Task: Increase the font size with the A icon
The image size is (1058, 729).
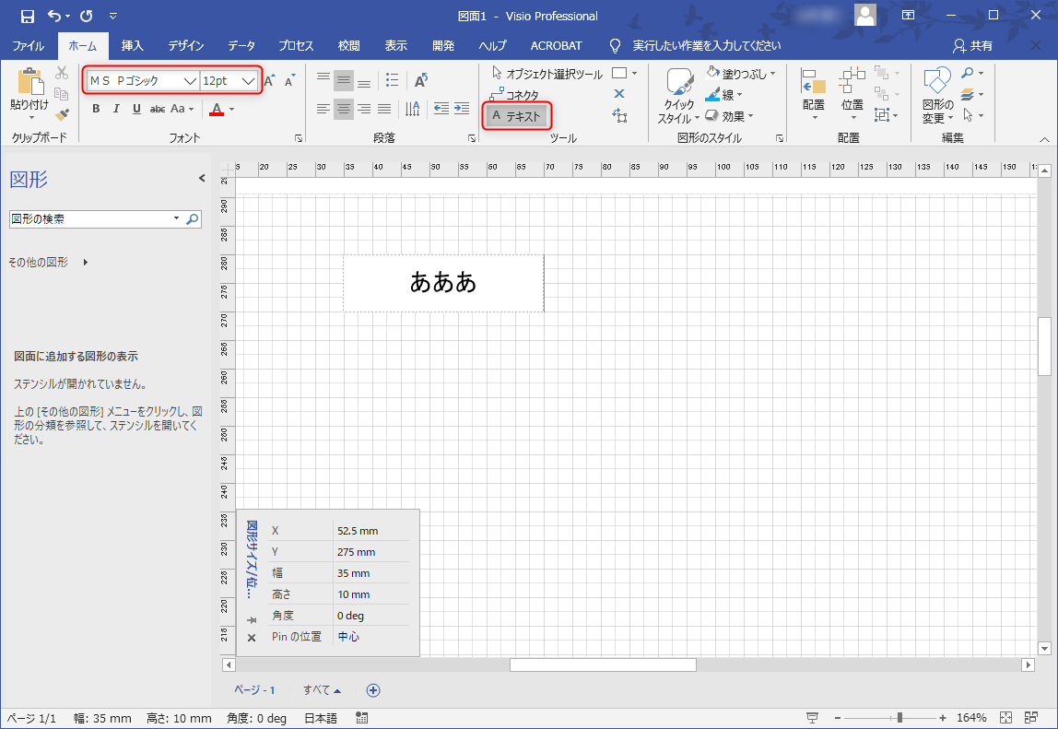Action: [266, 80]
